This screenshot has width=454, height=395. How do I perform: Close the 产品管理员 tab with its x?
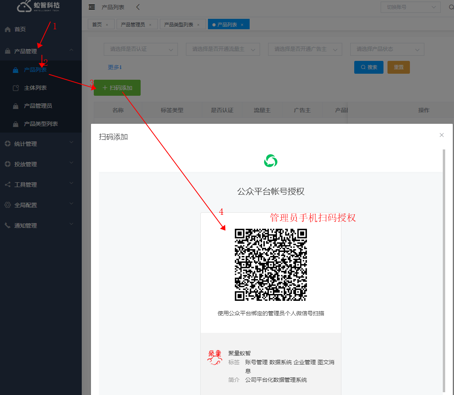tap(150, 25)
